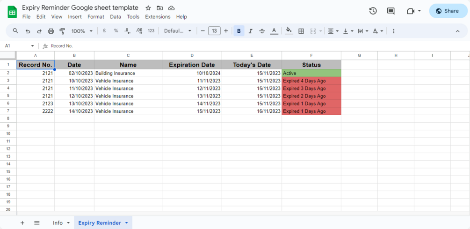Search the menus with magnifier icon
Viewport: 470px width, 229px height.
pyautogui.click(x=15, y=31)
